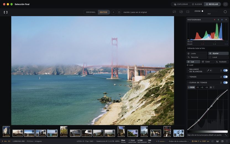Open the Local adjustments tool

coord(218,57)
